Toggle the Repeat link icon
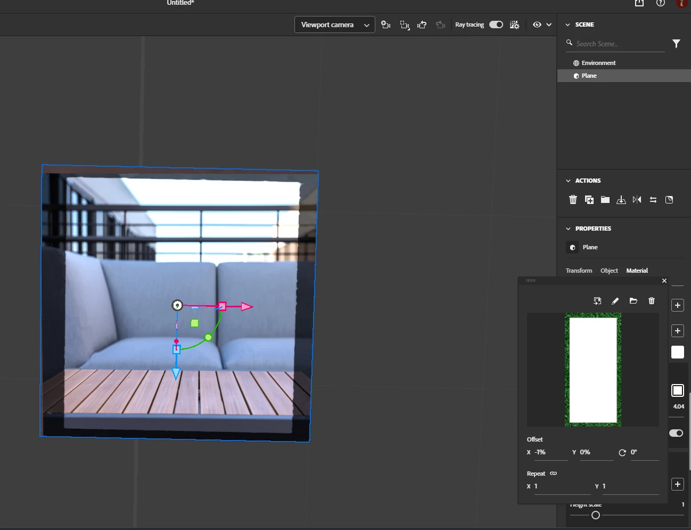The image size is (691, 530). coord(554,474)
